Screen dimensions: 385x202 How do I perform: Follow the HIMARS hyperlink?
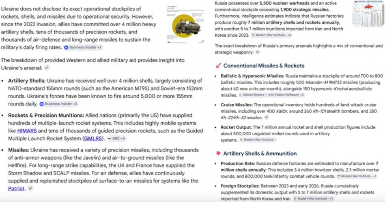coord(27,131)
